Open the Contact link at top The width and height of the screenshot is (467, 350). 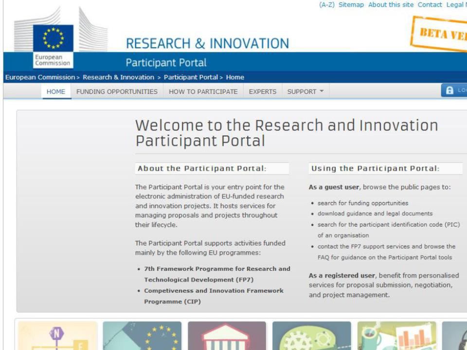click(x=430, y=5)
